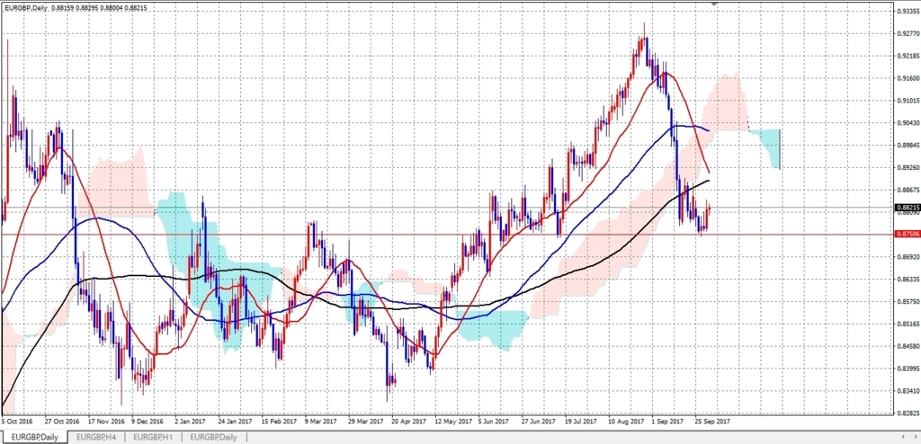Click the 19 Jul 2017 date label
921x444 pixels.
coord(582,422)
